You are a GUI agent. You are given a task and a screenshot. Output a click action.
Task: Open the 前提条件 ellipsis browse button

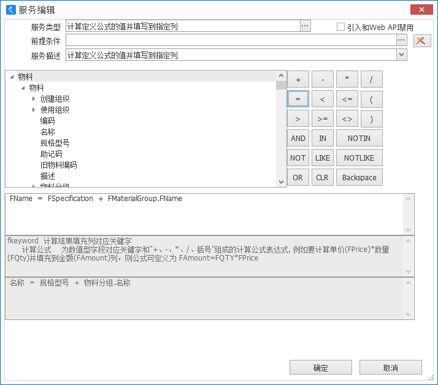[401, 40]
